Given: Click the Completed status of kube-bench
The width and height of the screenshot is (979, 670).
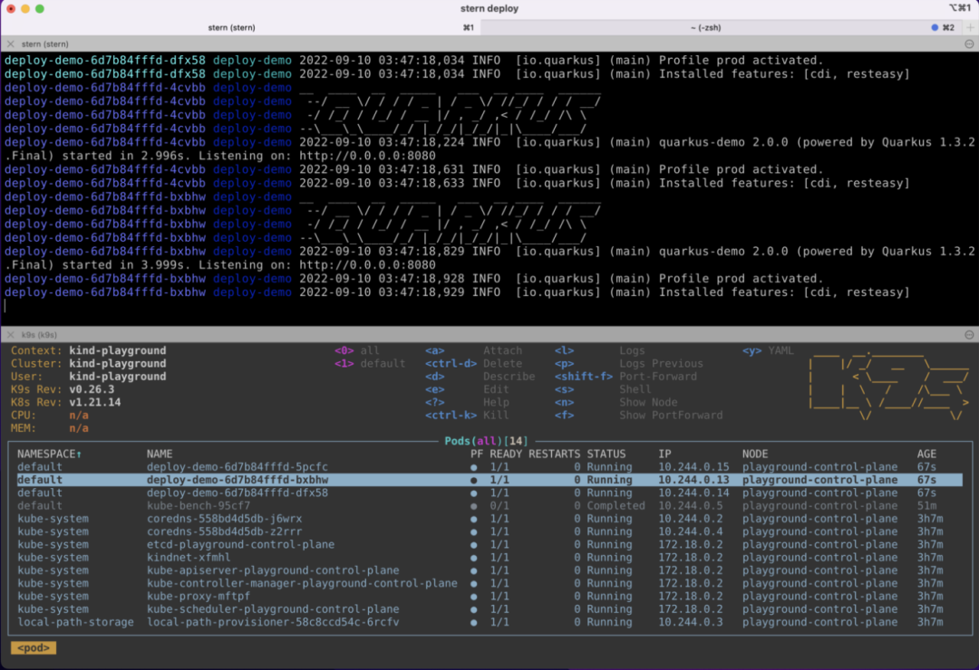Looking at the screenshot, I should click(616, 506).
